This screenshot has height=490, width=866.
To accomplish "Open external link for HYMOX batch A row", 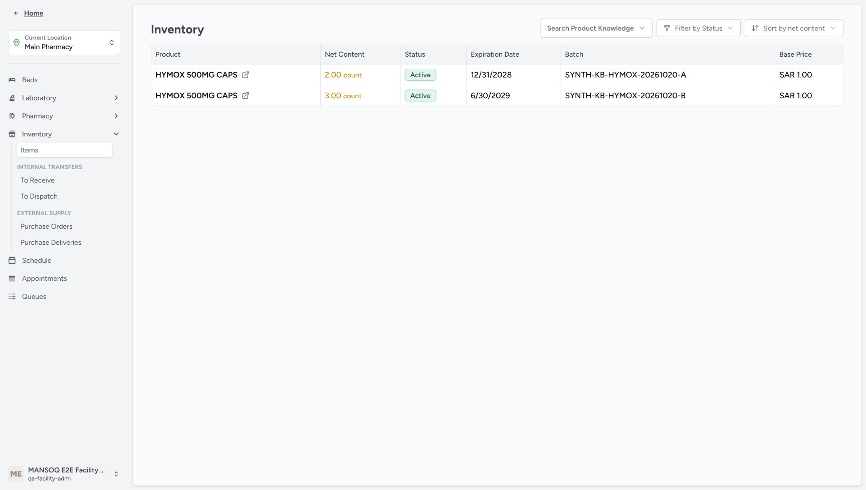I will (x=246, y=75).
